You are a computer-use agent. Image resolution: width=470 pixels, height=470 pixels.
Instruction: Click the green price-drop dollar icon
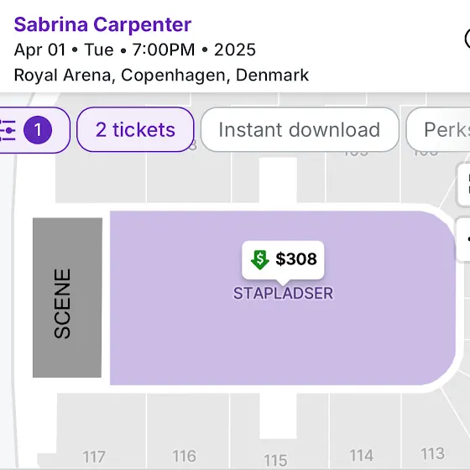coord(259,259)
